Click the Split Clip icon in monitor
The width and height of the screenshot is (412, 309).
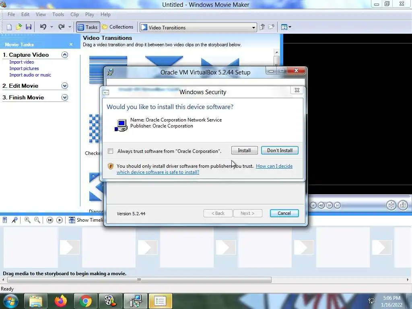(x=391, y=205)
